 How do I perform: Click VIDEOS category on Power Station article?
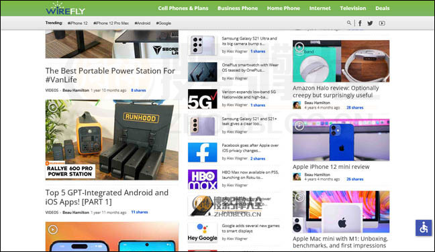(52, 90)
